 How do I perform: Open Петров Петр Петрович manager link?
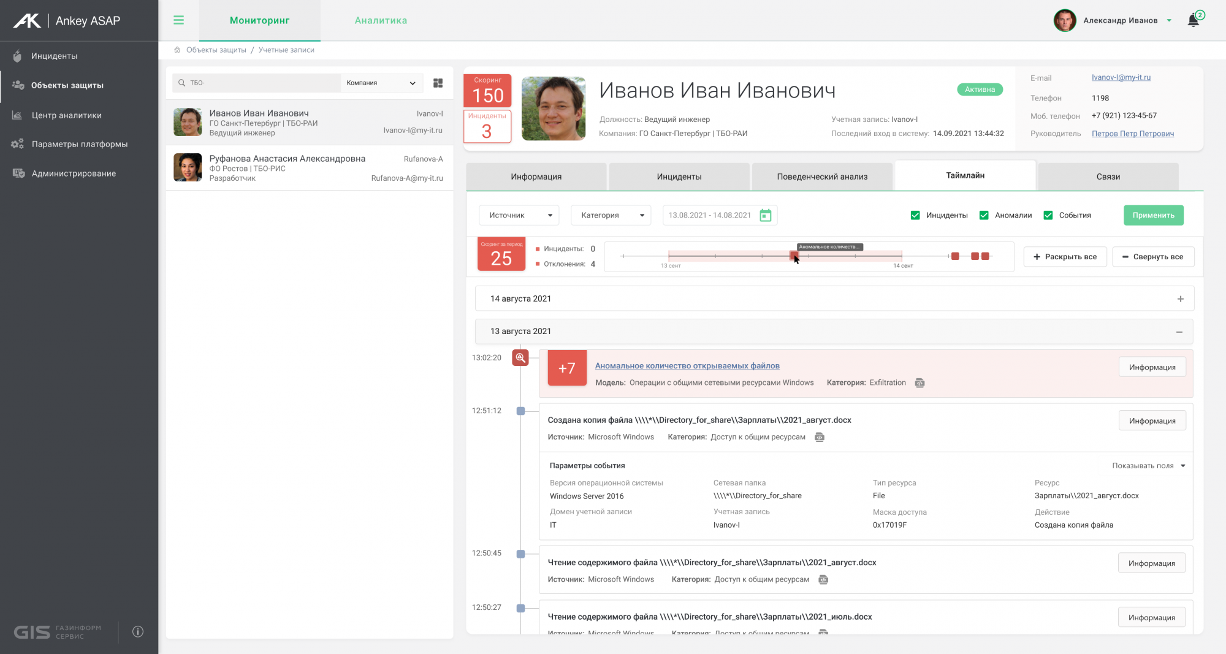(1132, 134)
